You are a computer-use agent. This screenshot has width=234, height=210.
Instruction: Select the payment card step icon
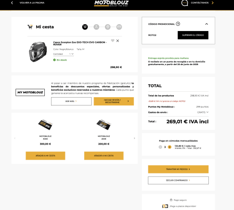[x=119, y=27]
